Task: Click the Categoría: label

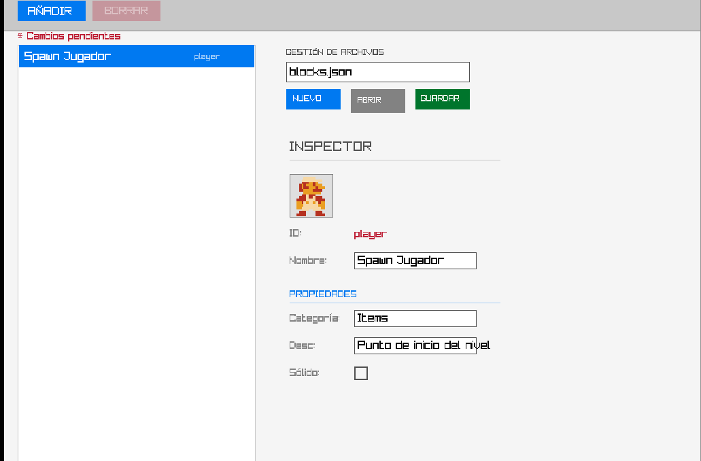Action: (314, 318)
